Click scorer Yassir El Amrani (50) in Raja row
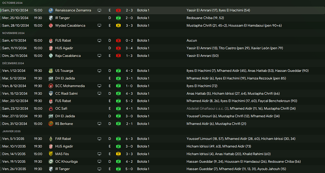Screen dimensions: 325x173 pyautogui.click(x=203, y=56)
